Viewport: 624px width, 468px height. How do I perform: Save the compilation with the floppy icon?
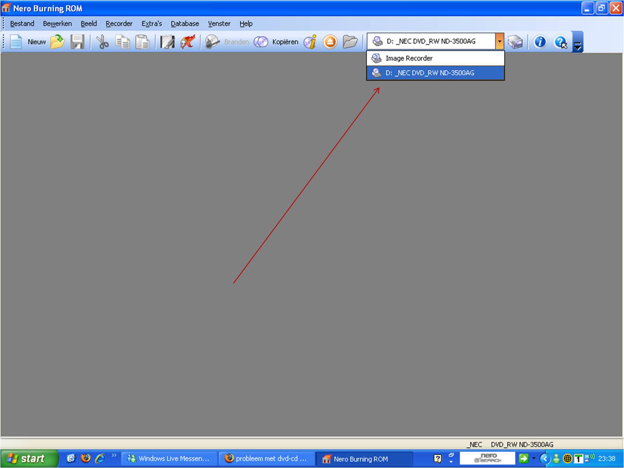point(78,42)
